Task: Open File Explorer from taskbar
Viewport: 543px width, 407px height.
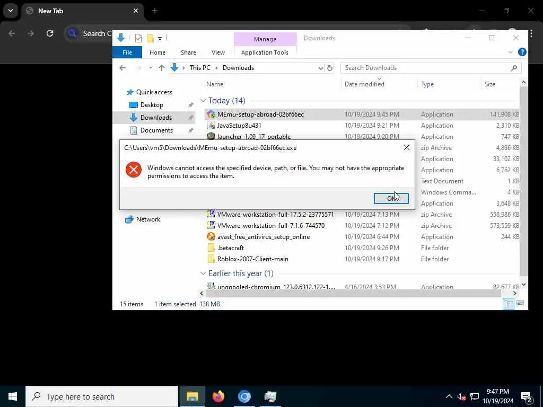Action: (192, 396)
